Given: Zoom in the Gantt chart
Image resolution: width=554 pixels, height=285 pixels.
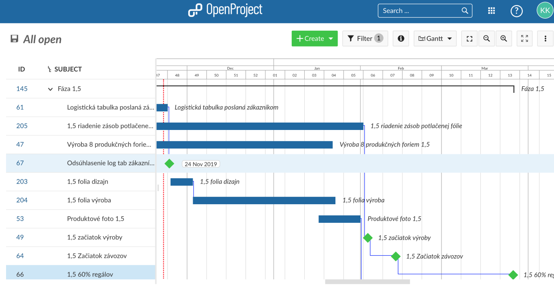Looking at the screenshot, I should pyautogui.click(x=504, y=38).
